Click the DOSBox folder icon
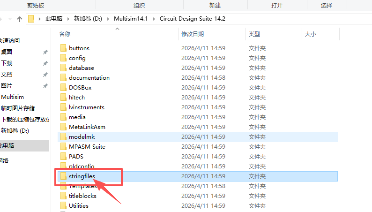Viewport: 372px width, 212px height. point(63,87)
